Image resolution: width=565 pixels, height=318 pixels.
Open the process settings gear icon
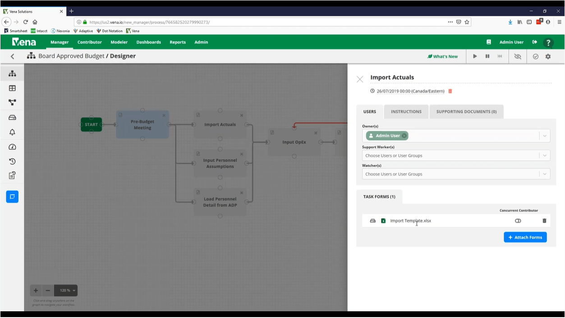pyautogui.click(x=548, y=57)
